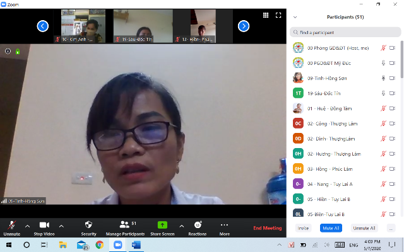This screenshot has height=252, width=404.
Task: Click Manage Participants button
Action: pyautogui.click(x=125, y=228)
